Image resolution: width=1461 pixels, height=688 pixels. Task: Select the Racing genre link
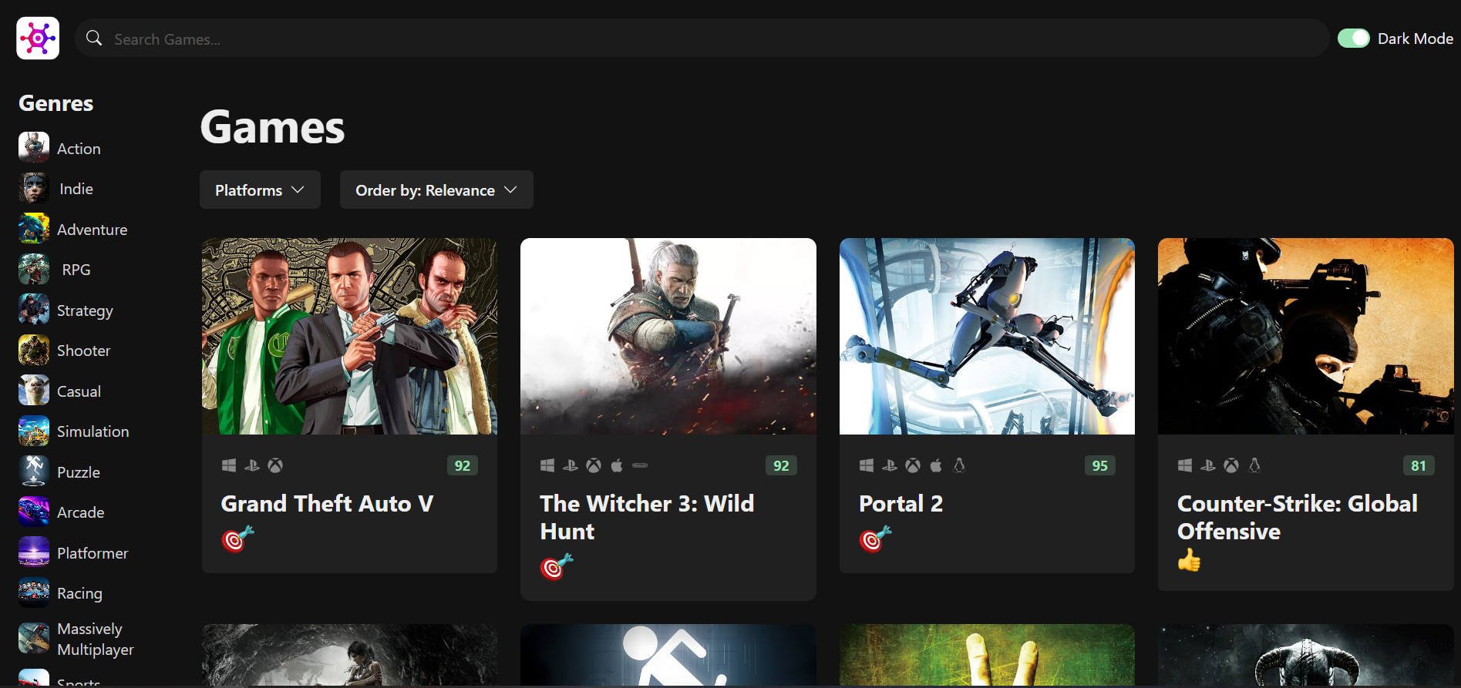tap(79, 593)
